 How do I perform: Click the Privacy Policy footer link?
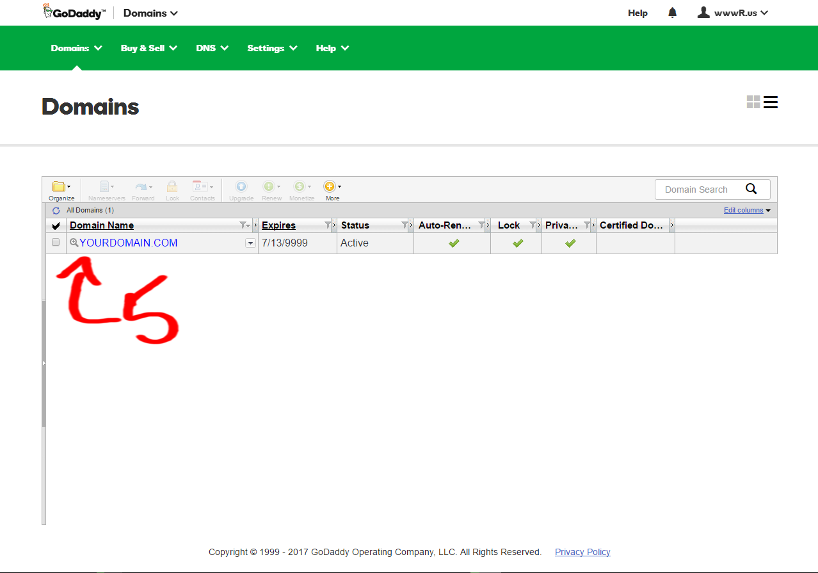(582, 552)
